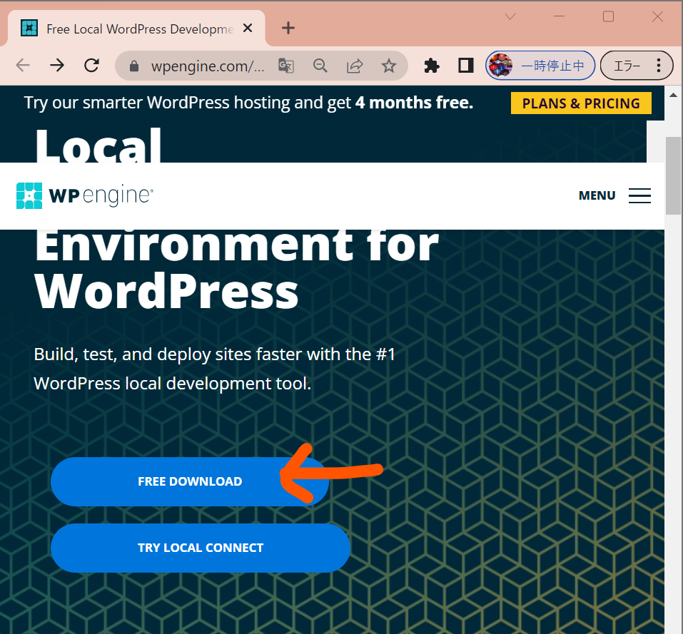Open the MENU hamburger icon
The height and width of the screenshot is (634, 683).
point(639,195)
